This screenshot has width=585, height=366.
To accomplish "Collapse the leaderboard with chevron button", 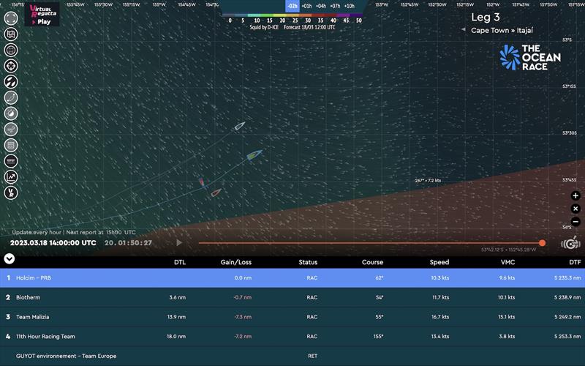I will coord(10,258).
